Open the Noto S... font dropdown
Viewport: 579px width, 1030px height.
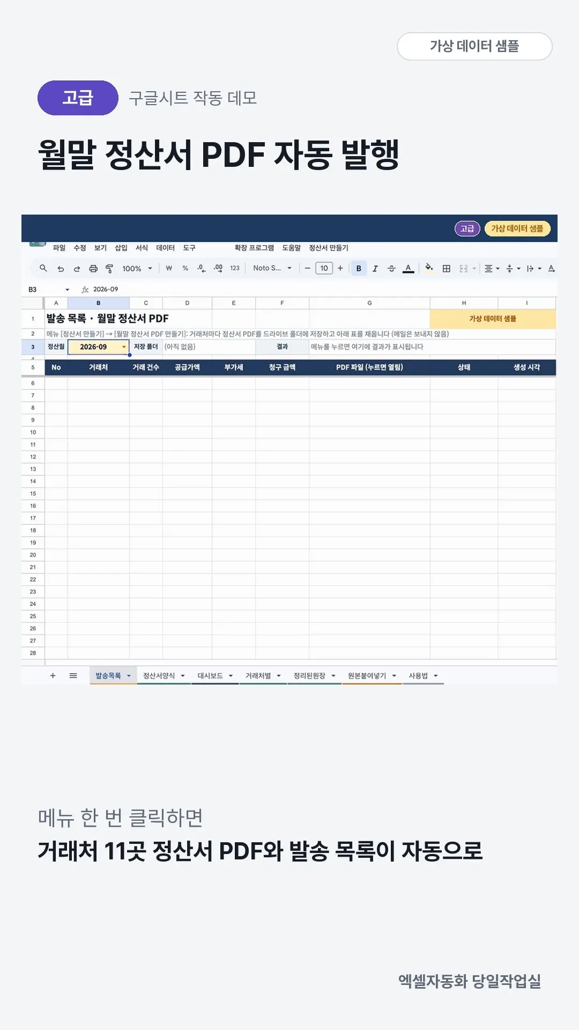click(x=272, y=268)
